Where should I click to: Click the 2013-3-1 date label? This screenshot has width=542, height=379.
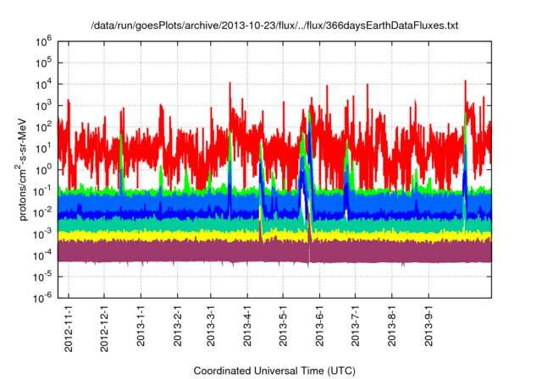(x=211, y=326)
